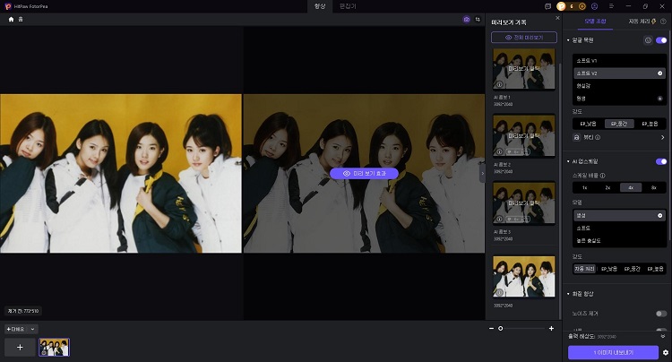Click the orange coin purchase icon
The image size is (672, 362).
coord(582,6)
